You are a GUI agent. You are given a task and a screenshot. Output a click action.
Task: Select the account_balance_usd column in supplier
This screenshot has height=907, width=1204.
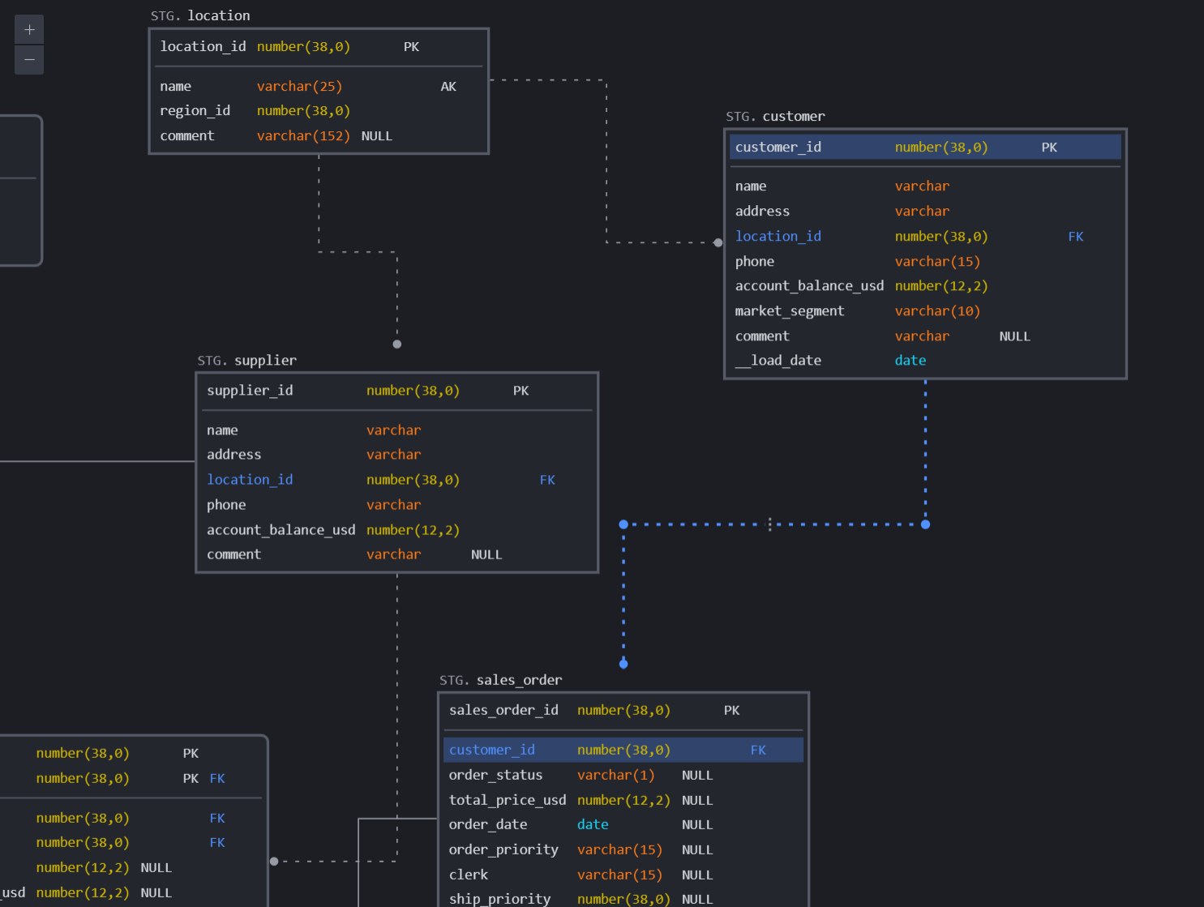coord(281,529)
